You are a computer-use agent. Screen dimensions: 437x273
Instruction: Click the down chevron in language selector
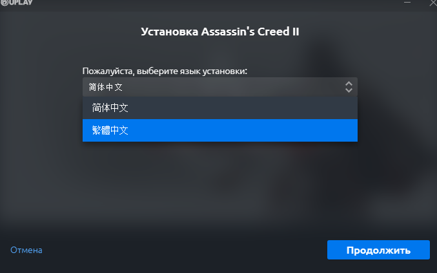[349, 90]
